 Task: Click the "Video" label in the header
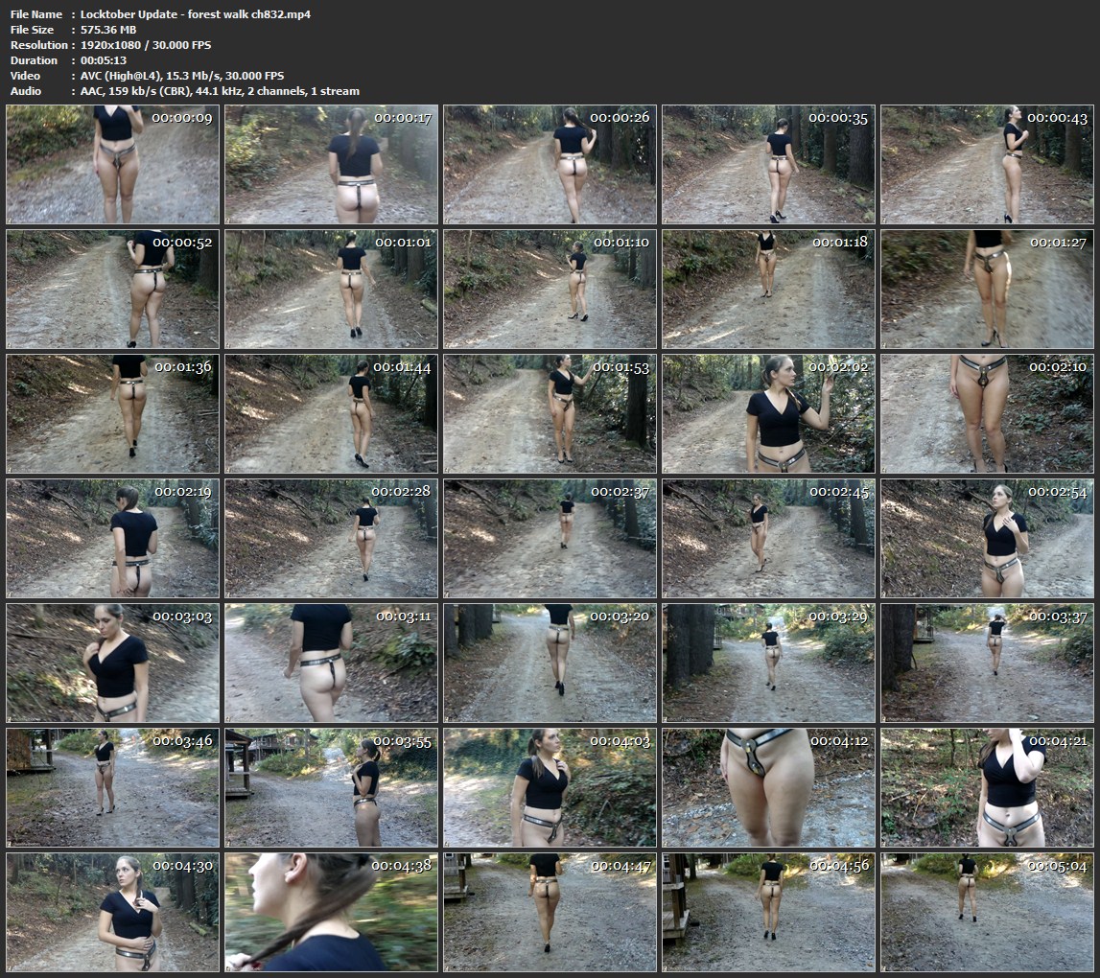[x=25, y=76]
